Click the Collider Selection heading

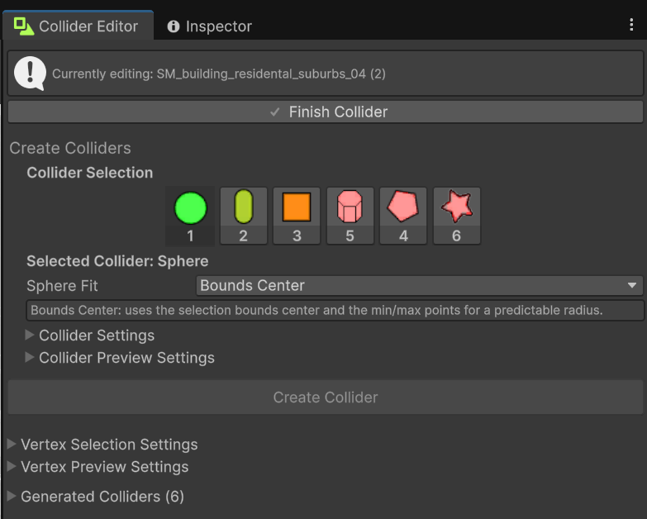(x=90, y=173)
